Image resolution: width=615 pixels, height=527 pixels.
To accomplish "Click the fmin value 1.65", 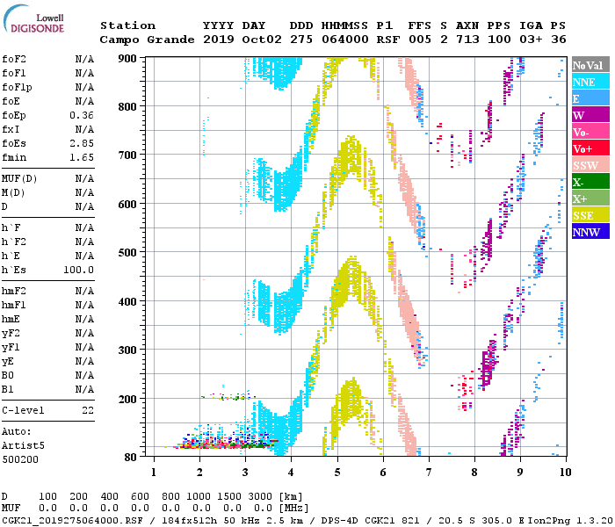I will pyautogui.click(x=82, y=157).
